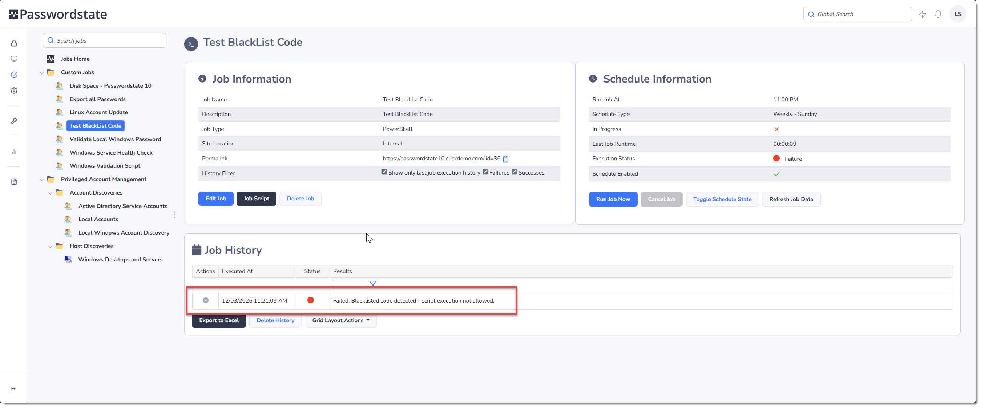Image resolution: width=981 pixels, height=408 pixels.
Task: Click the Jobs Home pulse icon
Action: coord(51,59)
